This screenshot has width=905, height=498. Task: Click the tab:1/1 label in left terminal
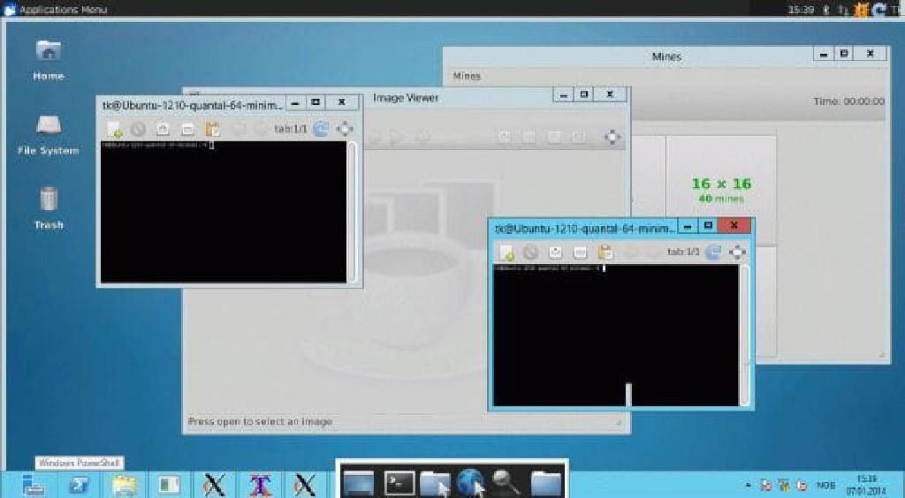(x=290, y=129)
